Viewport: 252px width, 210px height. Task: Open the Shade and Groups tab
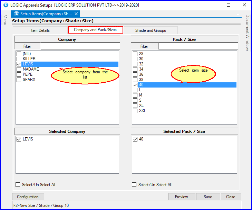click(x=151, y=30)
